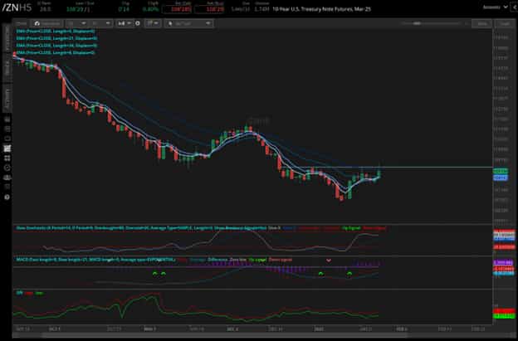Expand the chart type dropdown arrow

tap(129, 23)
